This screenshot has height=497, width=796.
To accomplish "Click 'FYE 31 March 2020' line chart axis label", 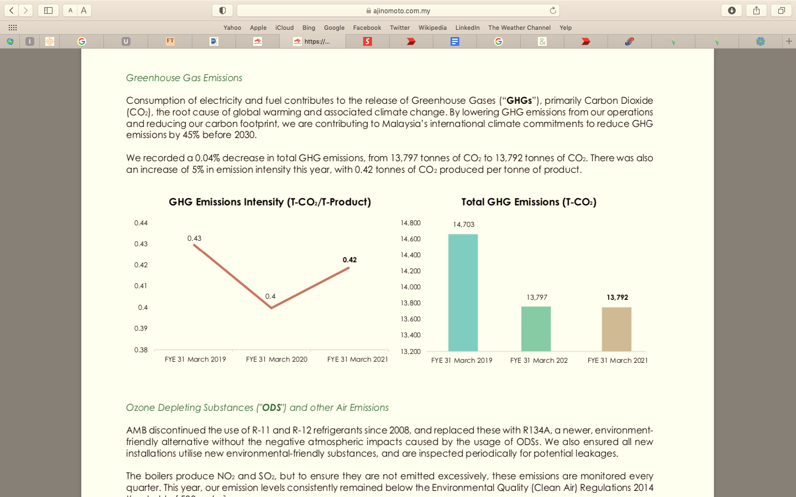I will click(276, 359).
